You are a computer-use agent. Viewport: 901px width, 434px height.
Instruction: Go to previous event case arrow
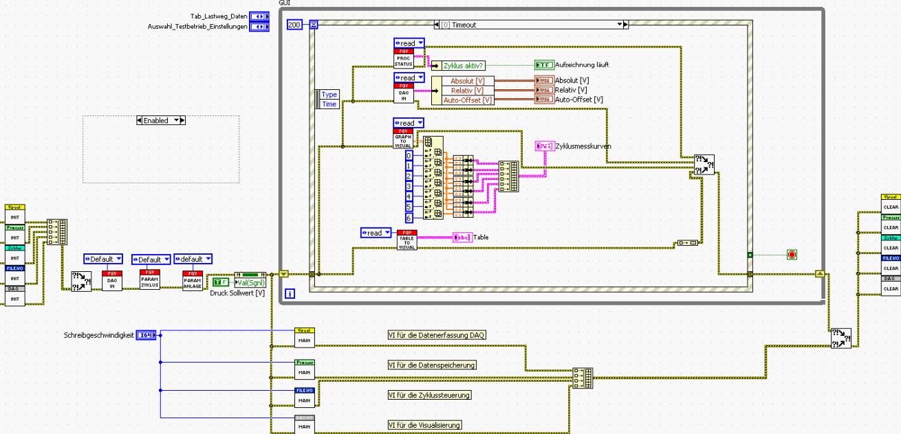pos(437,24)
